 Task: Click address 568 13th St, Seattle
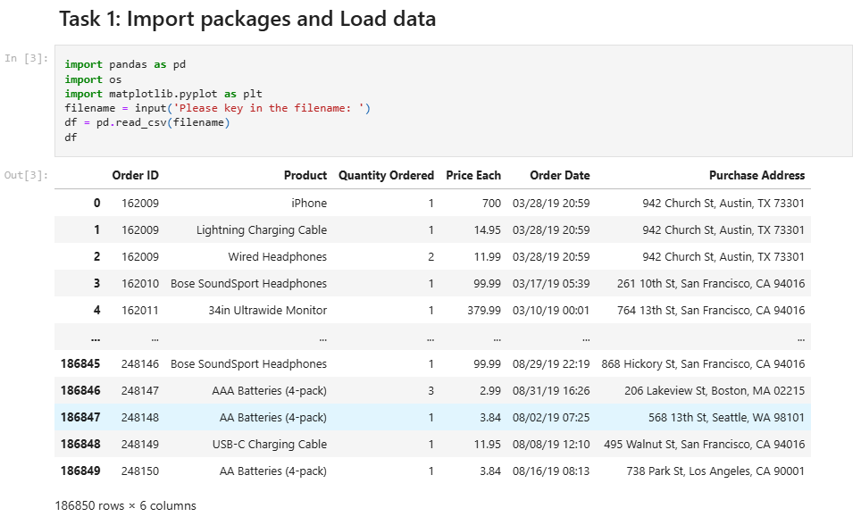[726, 418]
